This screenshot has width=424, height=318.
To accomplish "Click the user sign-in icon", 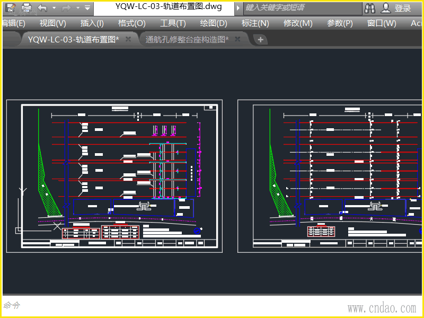I will coord(386,8).
